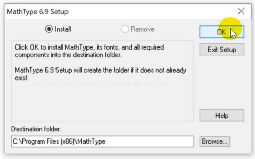Click the MathType 6.9 Setup title text

(x=38, y=11)
